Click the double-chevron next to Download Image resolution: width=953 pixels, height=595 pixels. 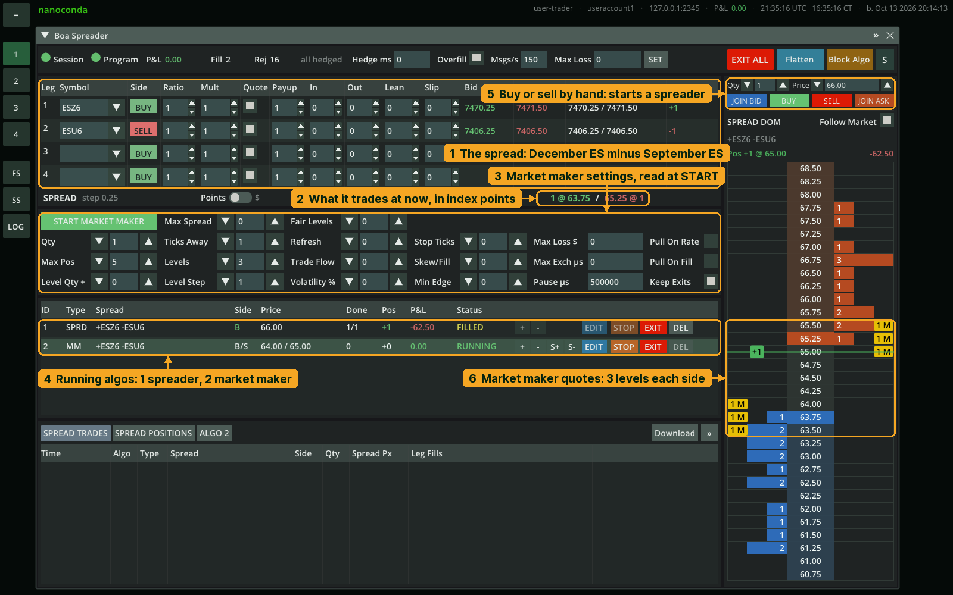[x=709, y=433]
